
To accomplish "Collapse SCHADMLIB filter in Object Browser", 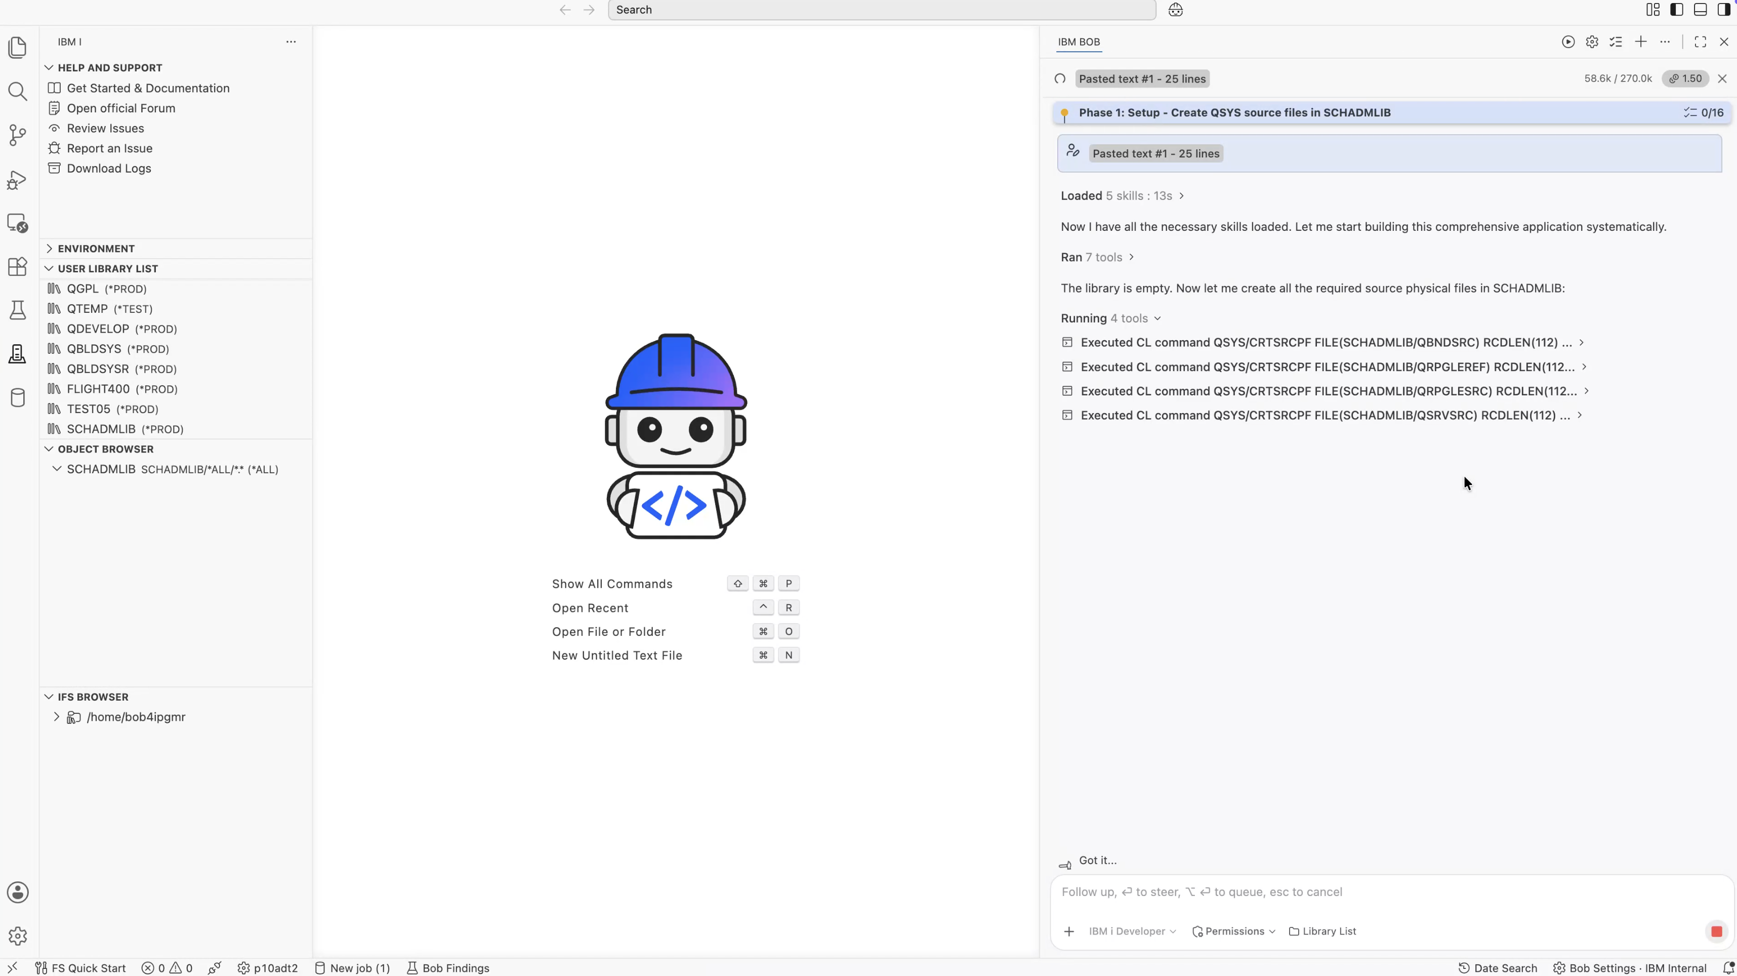I will pyautogui.click(x=57, y=469).
